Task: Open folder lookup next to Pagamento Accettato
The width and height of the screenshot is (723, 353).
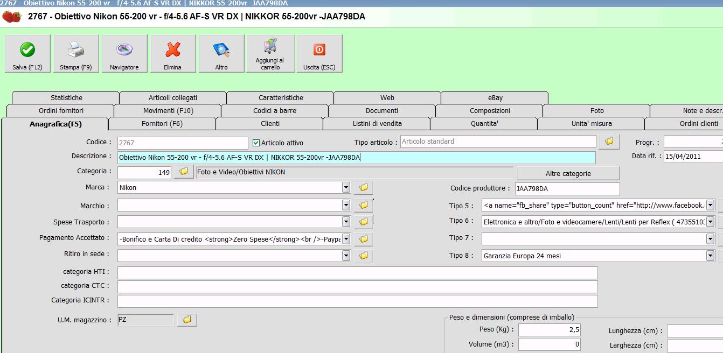Action: click(x=363, y=238)
